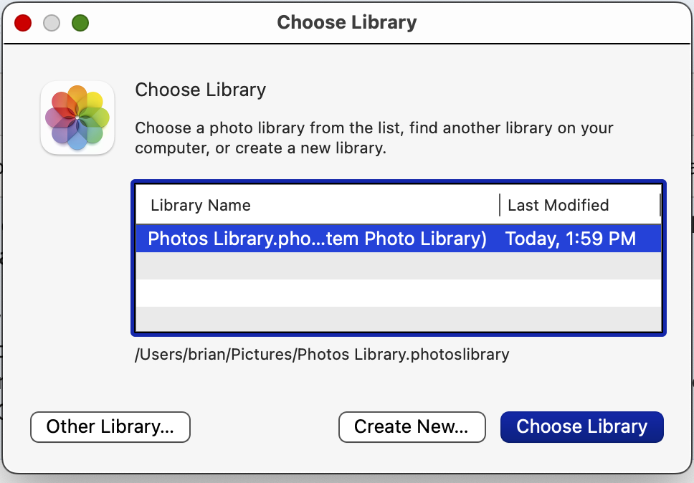Click the bottom empty gray list row
The width and height of the screenshot is (694, 483).
point(398,319)
